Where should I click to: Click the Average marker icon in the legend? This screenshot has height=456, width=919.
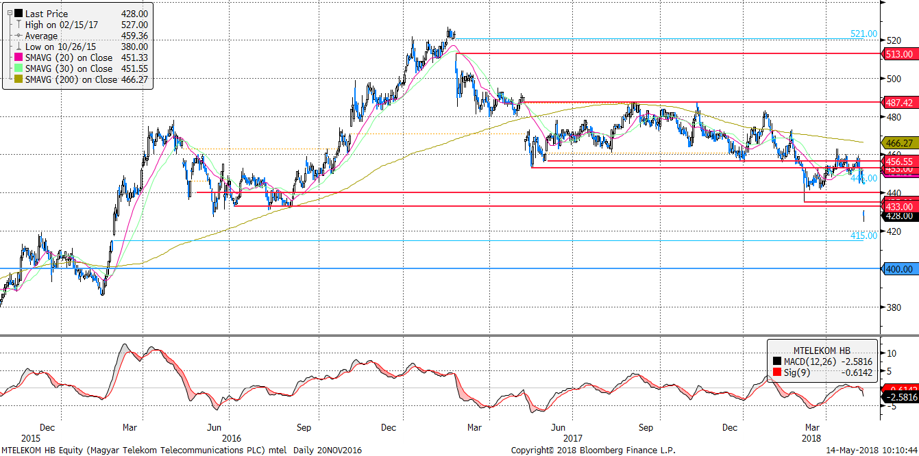[x=18, y=36]
